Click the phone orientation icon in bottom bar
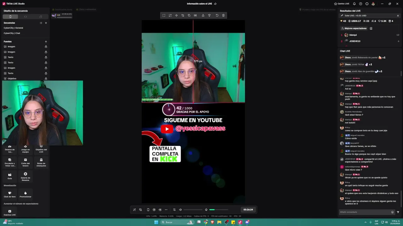 tap(148, 210)
